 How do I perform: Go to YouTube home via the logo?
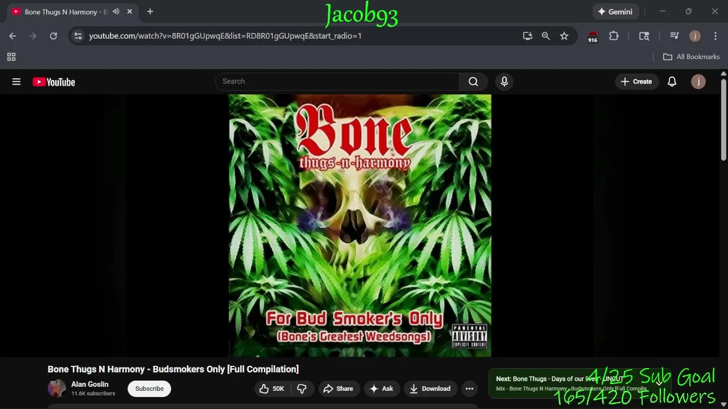pos(53,82)
